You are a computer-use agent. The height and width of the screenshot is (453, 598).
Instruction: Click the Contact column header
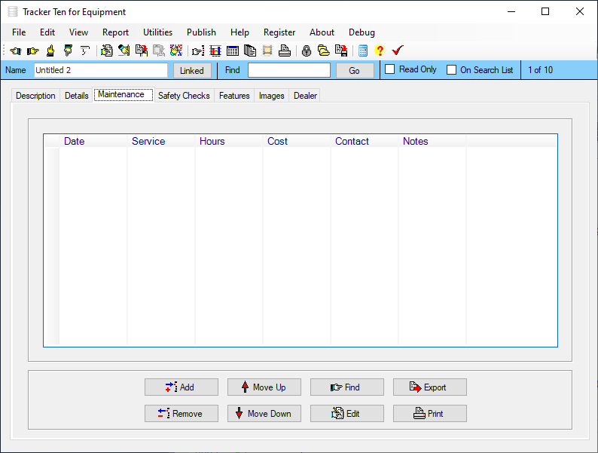[365, 141]
